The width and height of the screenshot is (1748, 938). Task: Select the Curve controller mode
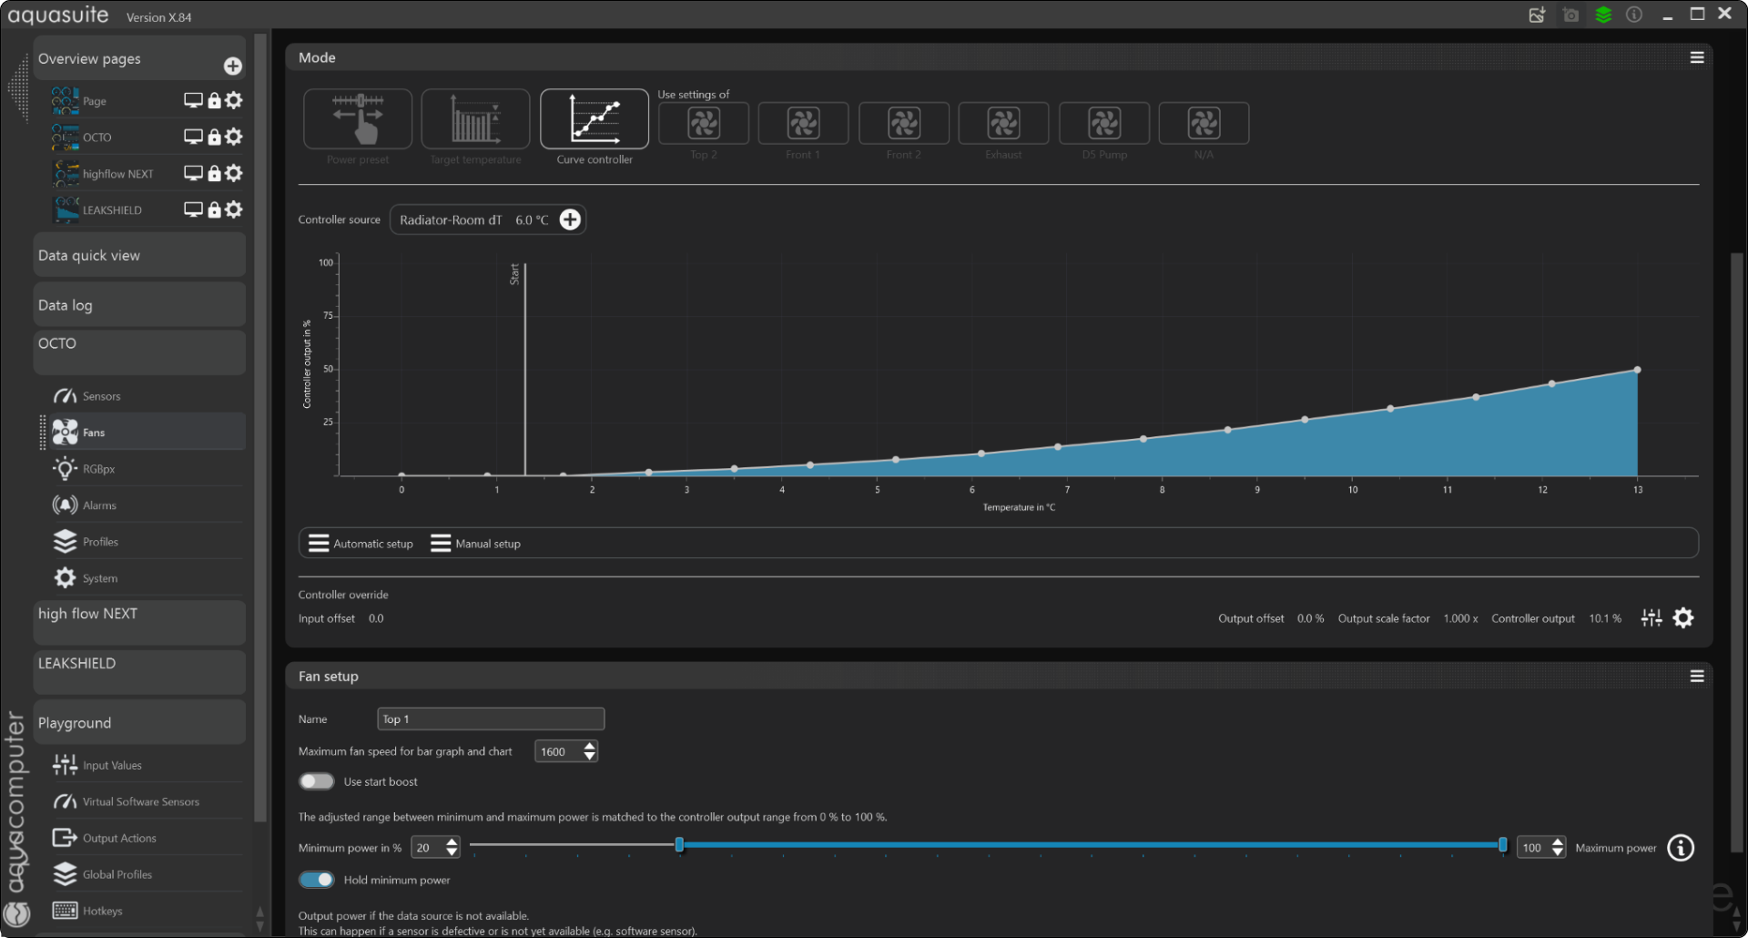(x=595, y=118)
